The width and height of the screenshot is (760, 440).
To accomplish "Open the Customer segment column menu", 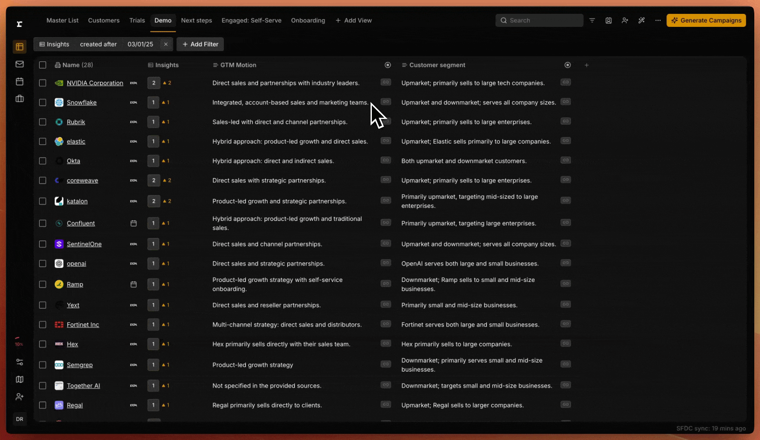I will click(567, 65).
